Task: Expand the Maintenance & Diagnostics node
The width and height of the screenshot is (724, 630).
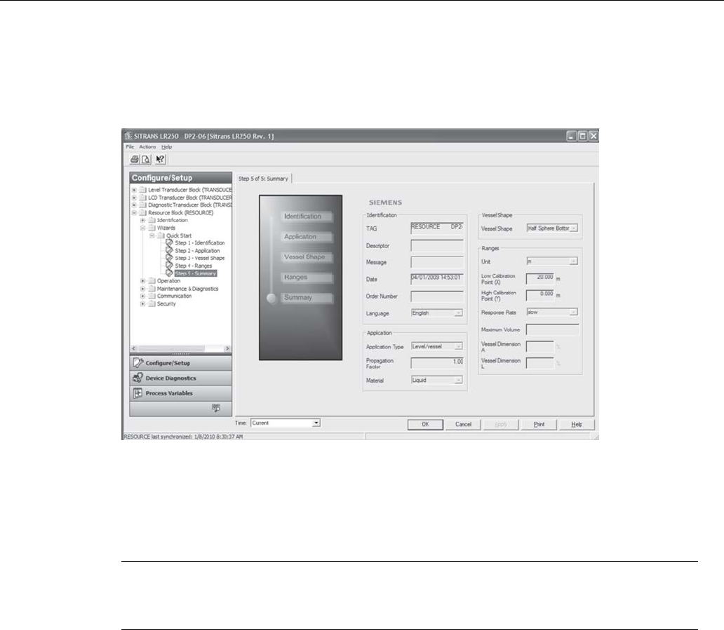Action: pos(142,288)
